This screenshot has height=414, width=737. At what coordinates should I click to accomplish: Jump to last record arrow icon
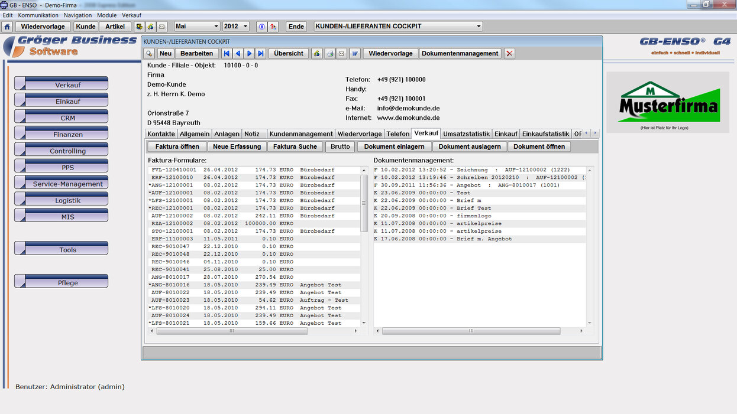pyautogui.click(x=261, y=53)
